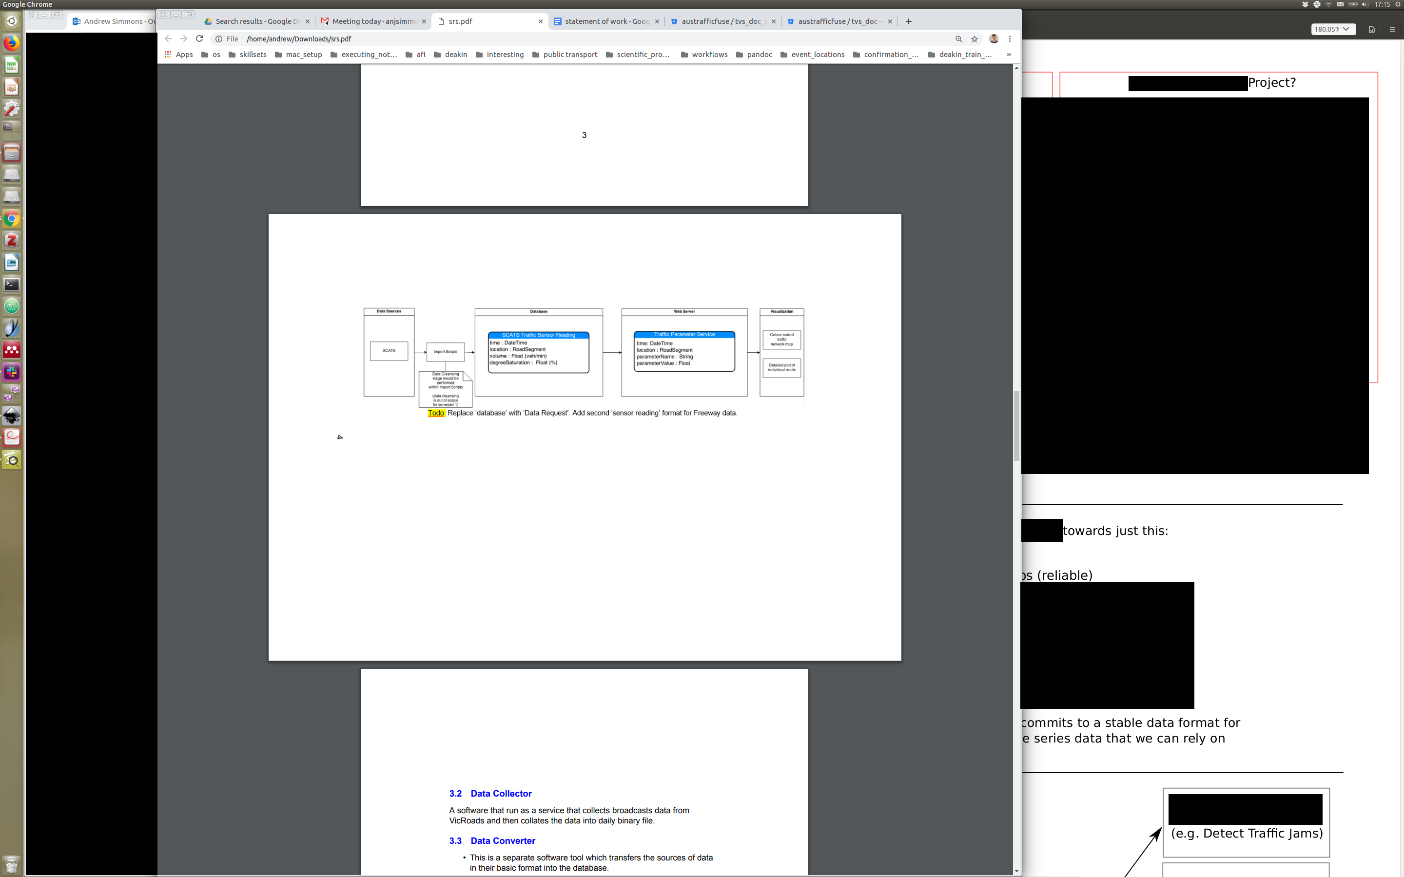Image resolution: width=1404 pixels, height=877 pixels.
Task: Open the Apps shortcut in bookmarks bar
Action: tap(179, 55)
